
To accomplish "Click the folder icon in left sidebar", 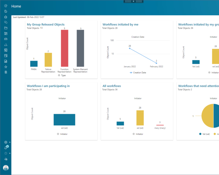I will pyautogui.click(x=6, y=28).
